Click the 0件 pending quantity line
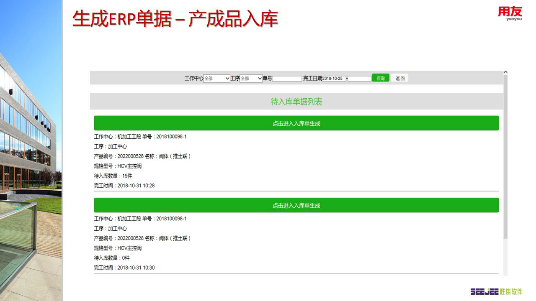Screen dimensions: 536x301 tap(112, 258)
